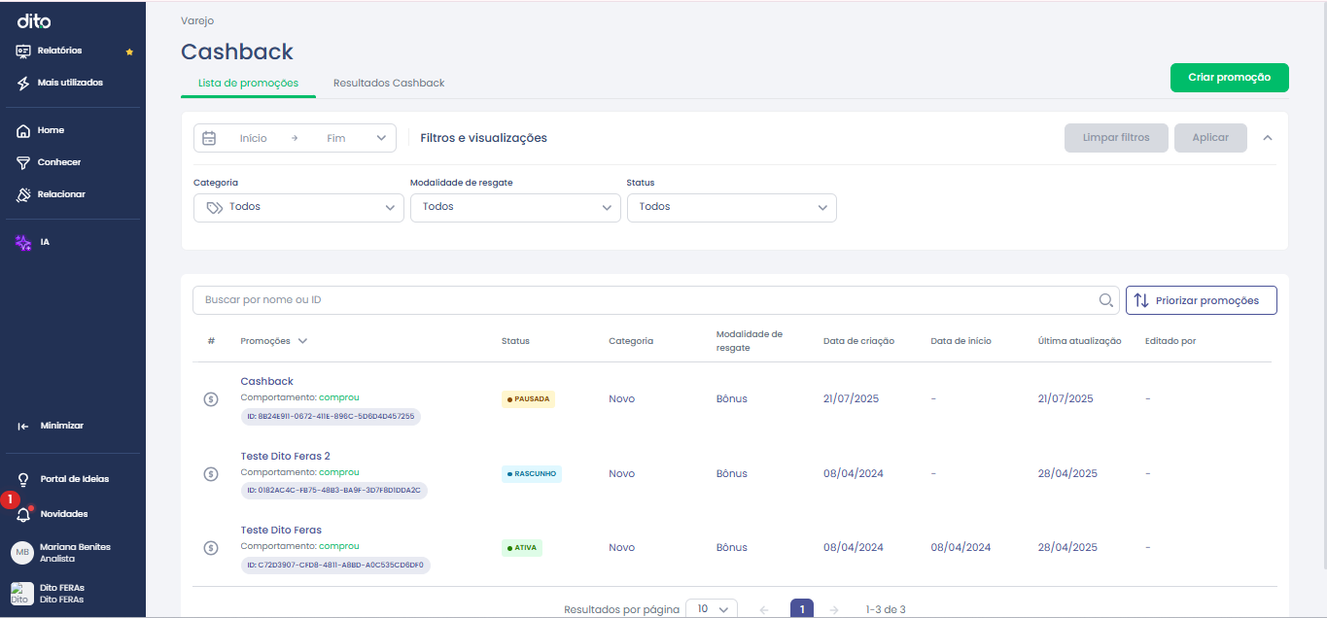
Task: Open the Relacionar sidebar icon
Action: pyautogui.click(x=23, y=194)
